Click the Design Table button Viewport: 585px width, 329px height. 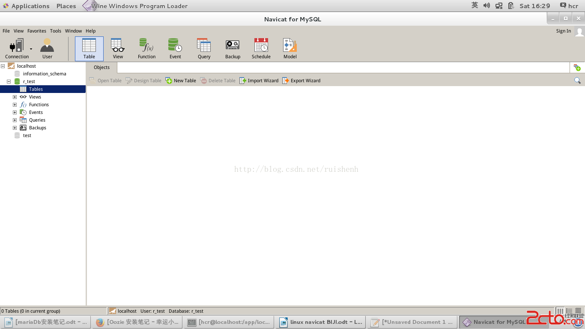pos(143,81)
